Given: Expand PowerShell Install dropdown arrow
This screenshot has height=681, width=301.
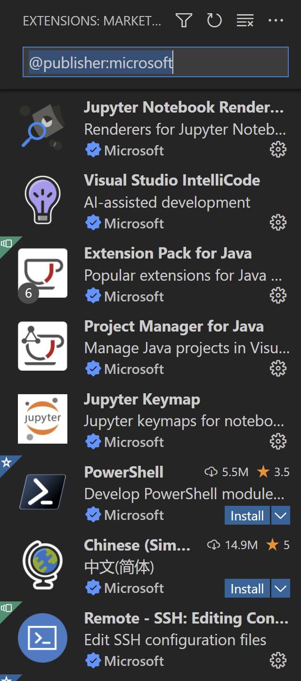Looking at the screenshot, I should click(x=281, y=516).
